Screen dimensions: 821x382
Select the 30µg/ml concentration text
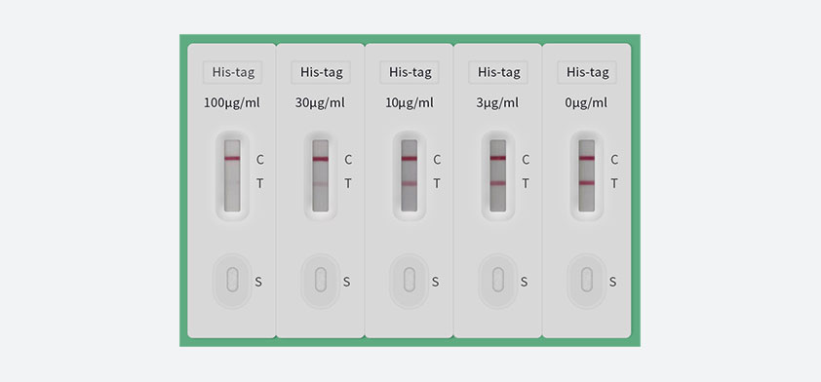320,103
